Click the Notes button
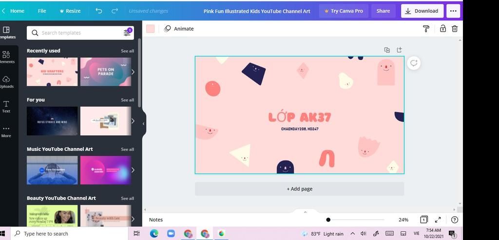This screenshot has height=240, width=499. [x=156, y=220]
